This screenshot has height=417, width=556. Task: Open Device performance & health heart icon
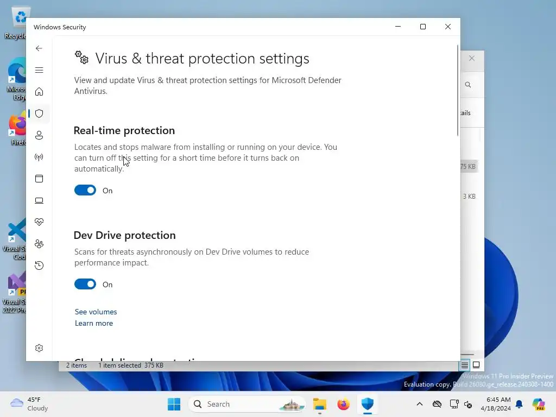[39, 222]
